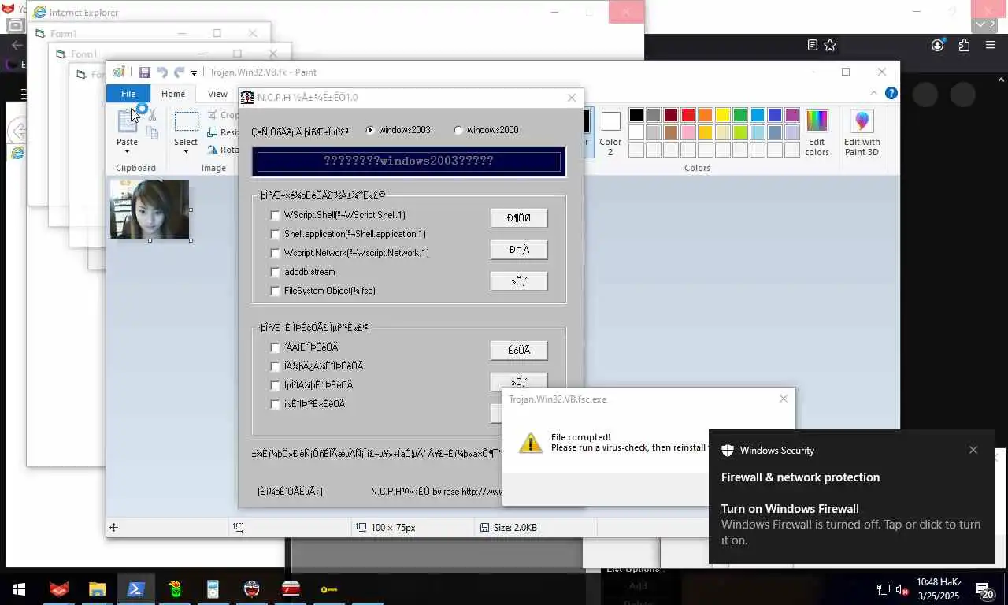Switch to the View tab in Paint
1008x605 pixels.
coord(217,94)
